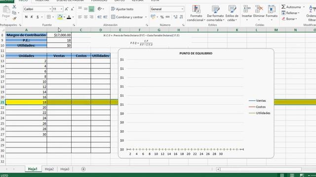This screenshot has height=177, width=316.
Task: Open Formato condicional
Action: point(196,13)
